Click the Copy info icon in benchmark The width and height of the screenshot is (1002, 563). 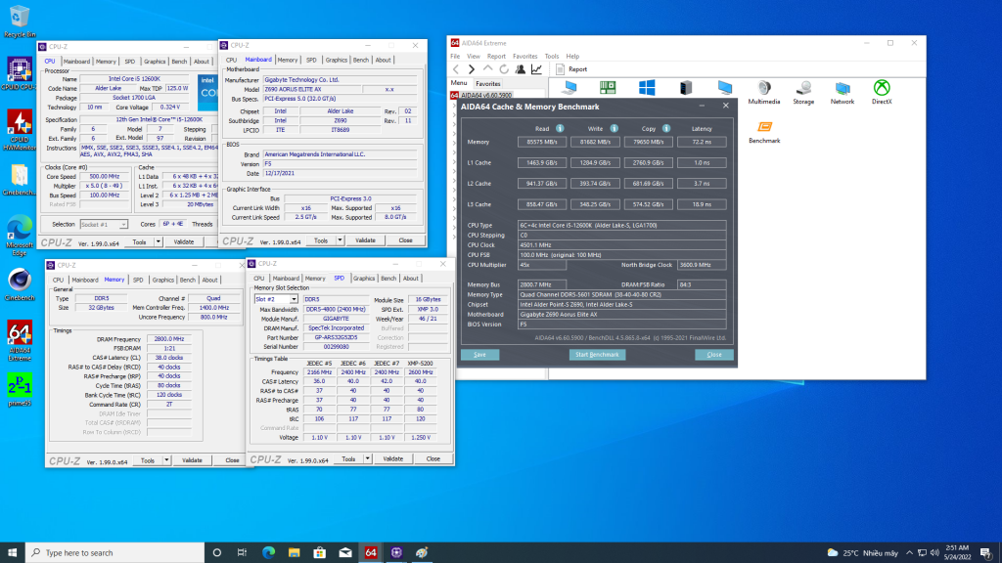[666, 128]
